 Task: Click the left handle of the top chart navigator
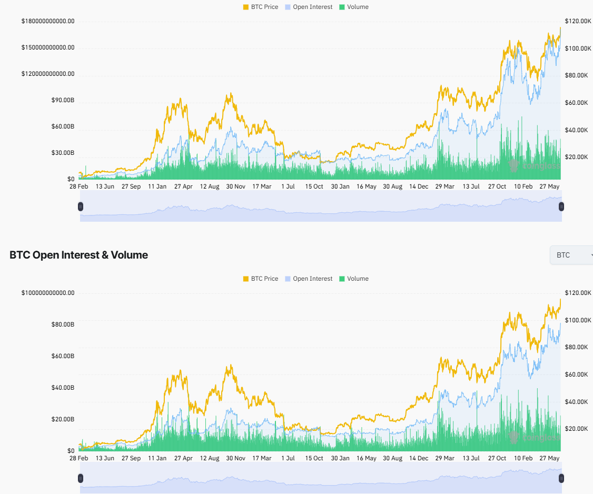tap(80, 206)
